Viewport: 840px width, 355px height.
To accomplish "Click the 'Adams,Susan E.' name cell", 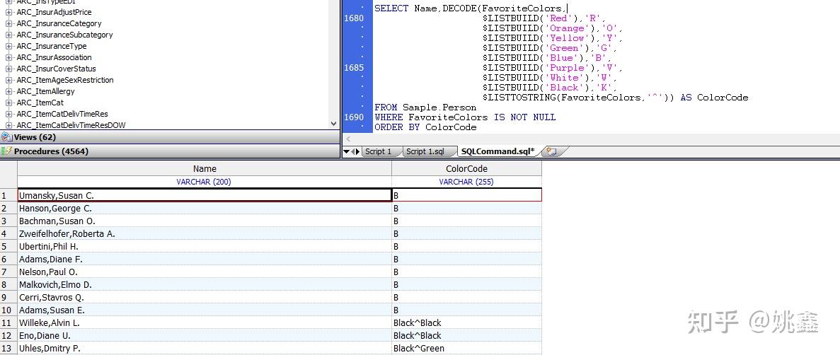I will [x=205, y=310].
